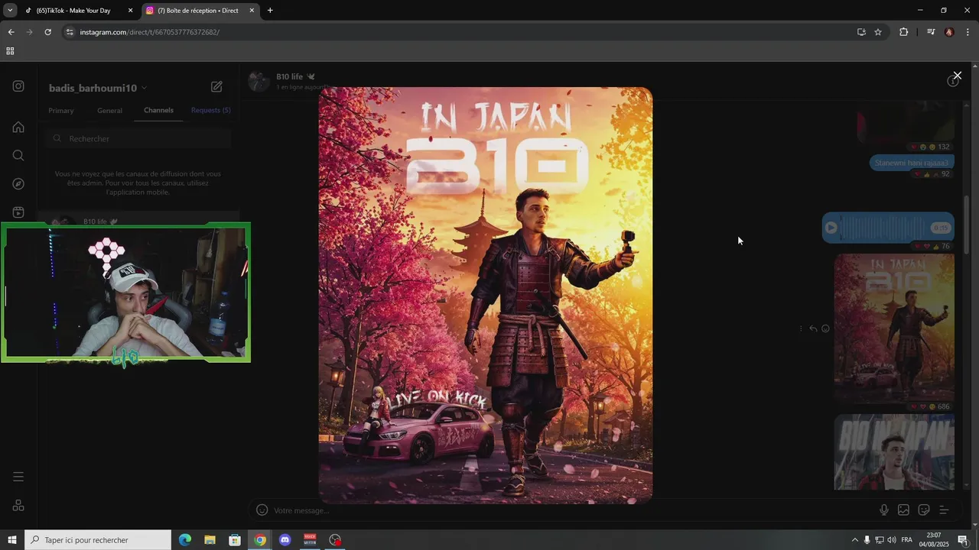
Task: Open Chrome three-dot menu
Action: point(968,32)
